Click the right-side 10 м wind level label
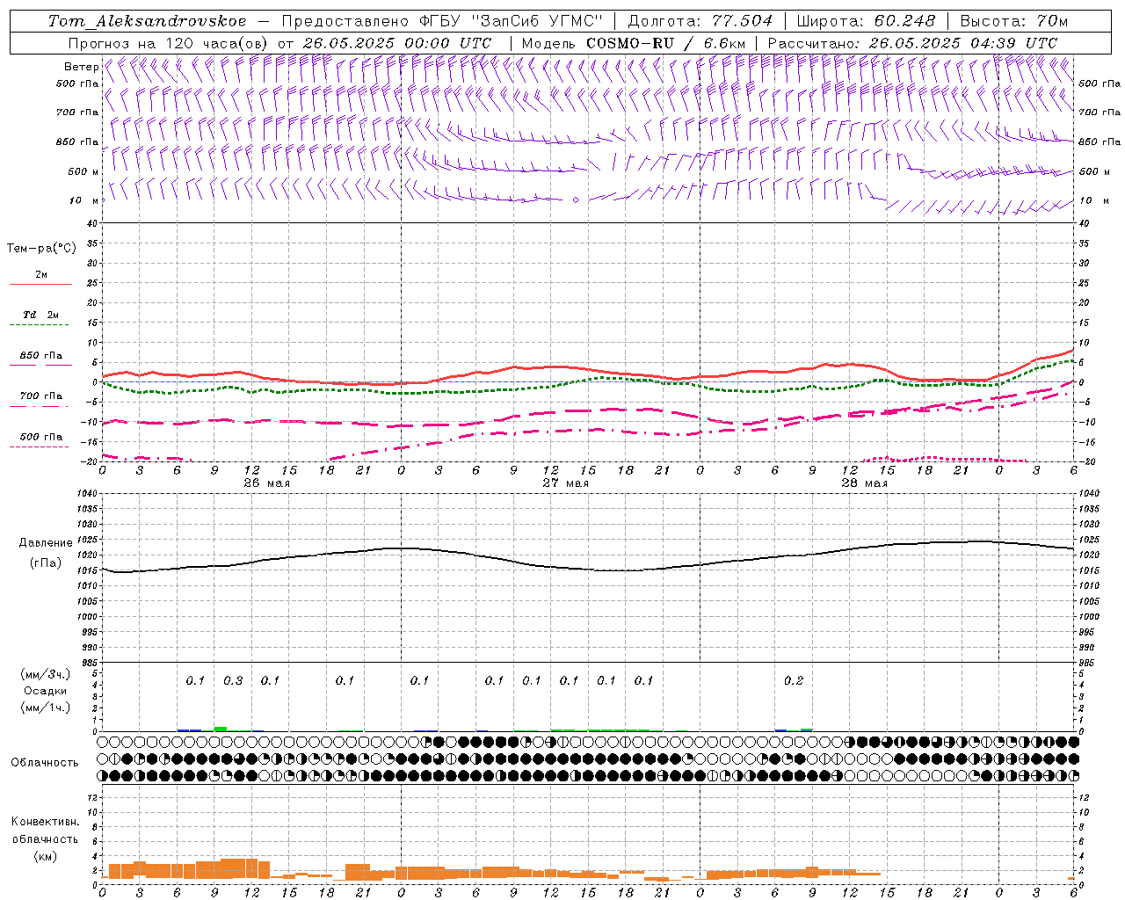 [1094, 200]
